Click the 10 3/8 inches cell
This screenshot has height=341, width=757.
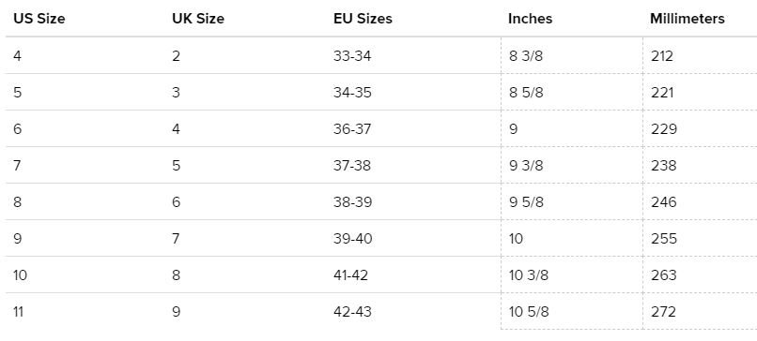529,275
